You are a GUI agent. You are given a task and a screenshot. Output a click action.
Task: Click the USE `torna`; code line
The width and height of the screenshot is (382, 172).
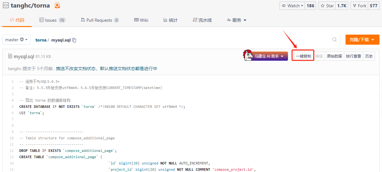(32, 113)
